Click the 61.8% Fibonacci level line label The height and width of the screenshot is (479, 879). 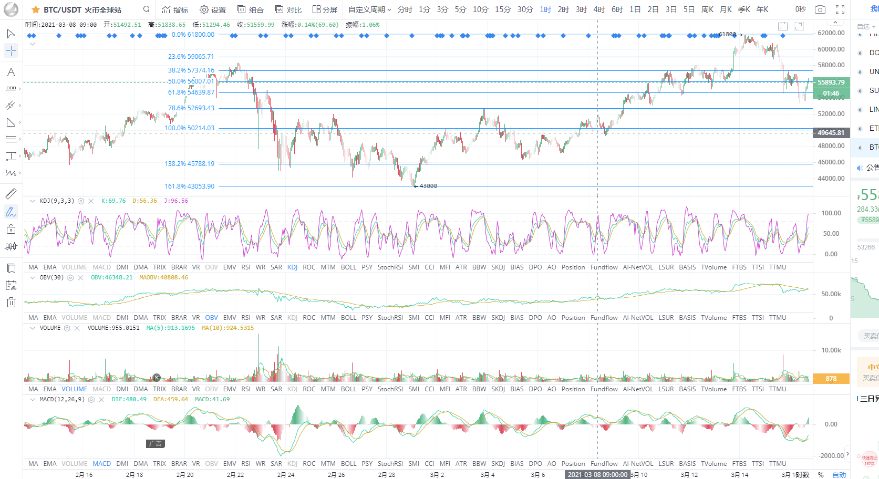pos(191,92)
